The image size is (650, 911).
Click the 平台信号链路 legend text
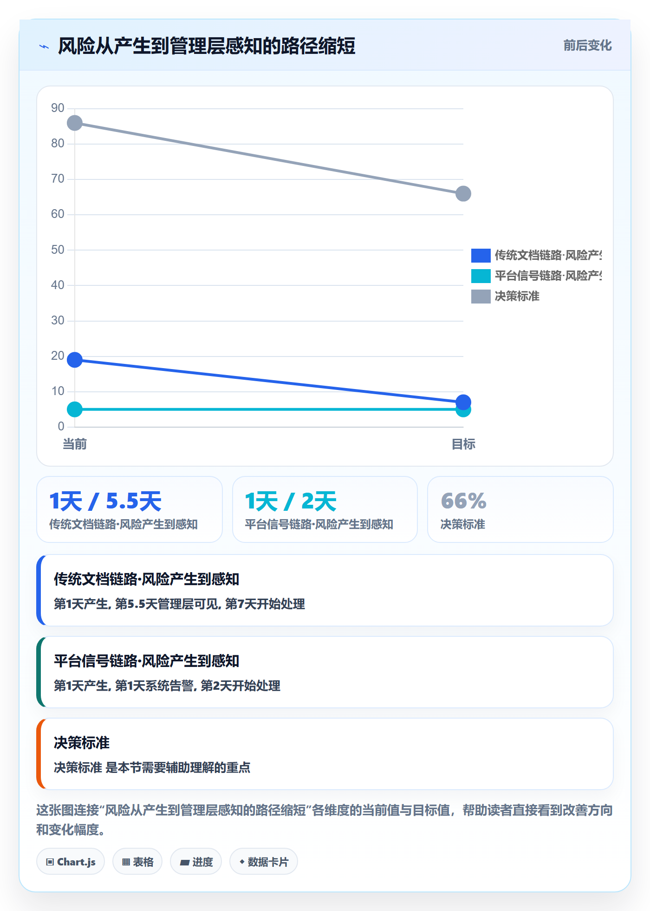pyautogui.click(x=548, y=276)
